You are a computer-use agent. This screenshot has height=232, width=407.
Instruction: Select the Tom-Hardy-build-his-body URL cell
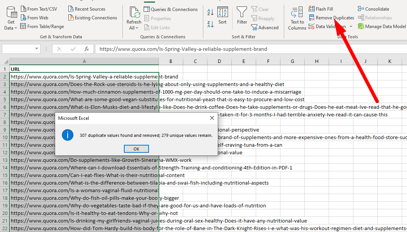(x=84, y=228)
